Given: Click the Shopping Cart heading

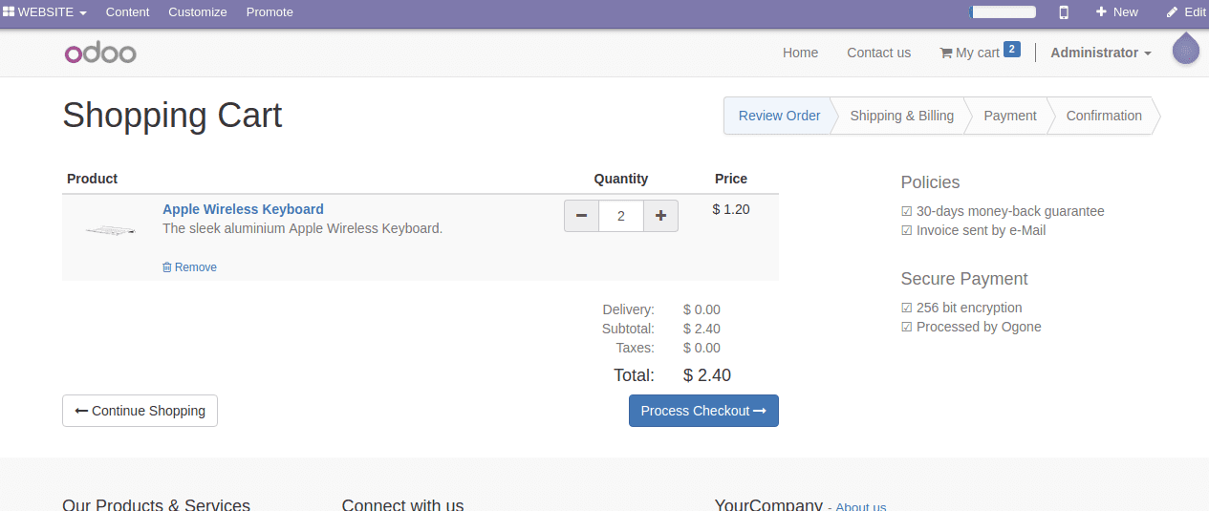Looking at the screenshot, I should pos(172,116).
